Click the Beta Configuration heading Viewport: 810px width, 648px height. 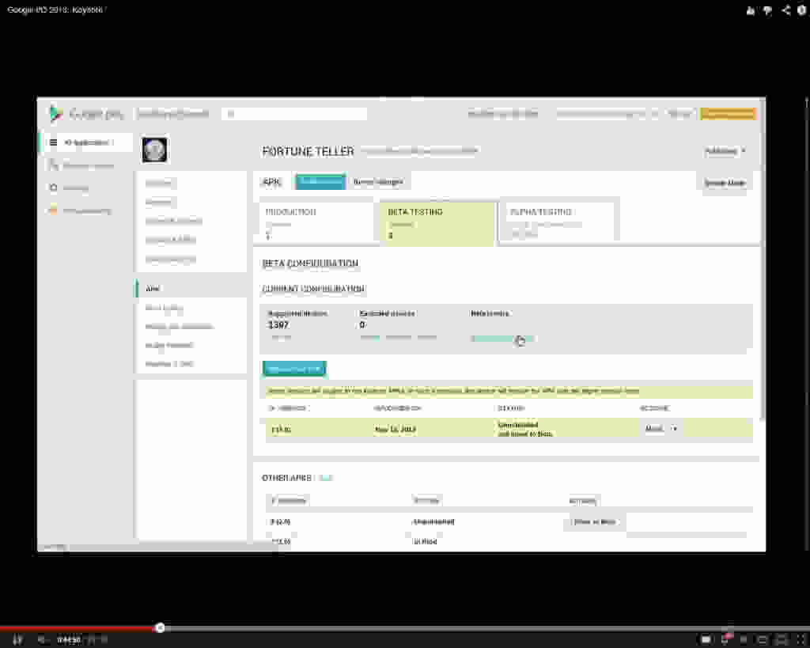click(310, 263)
